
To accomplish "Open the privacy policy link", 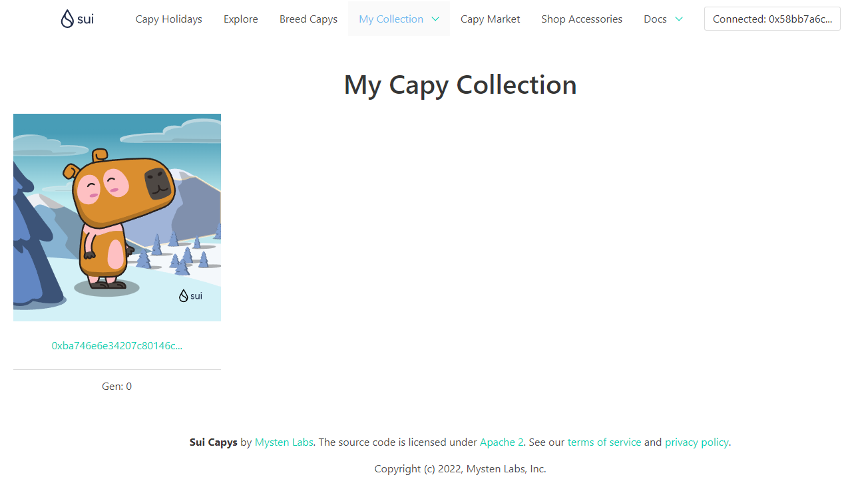I will click(x=697, y=442).
